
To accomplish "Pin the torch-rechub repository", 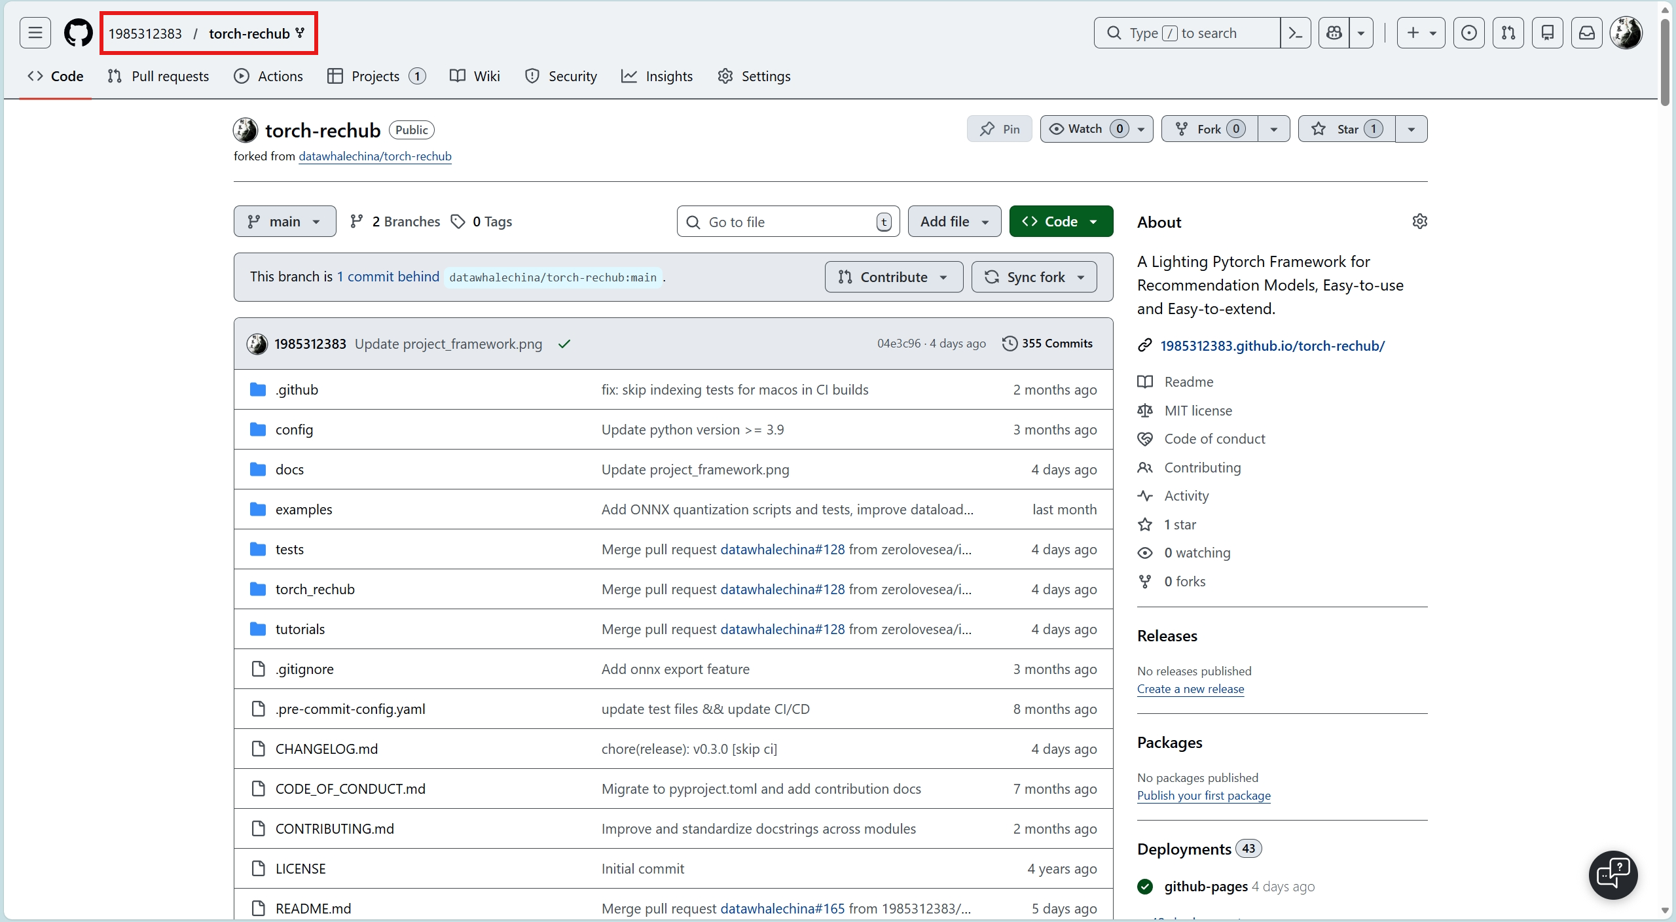I will 999,129.
